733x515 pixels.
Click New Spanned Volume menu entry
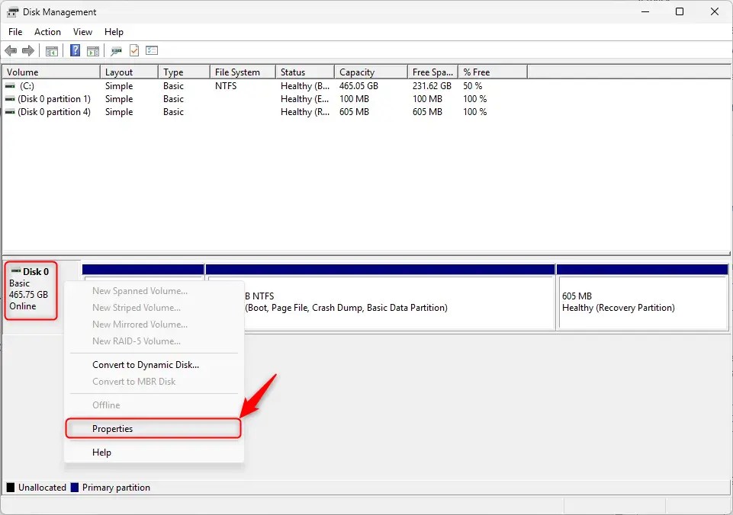pos(153,291)
